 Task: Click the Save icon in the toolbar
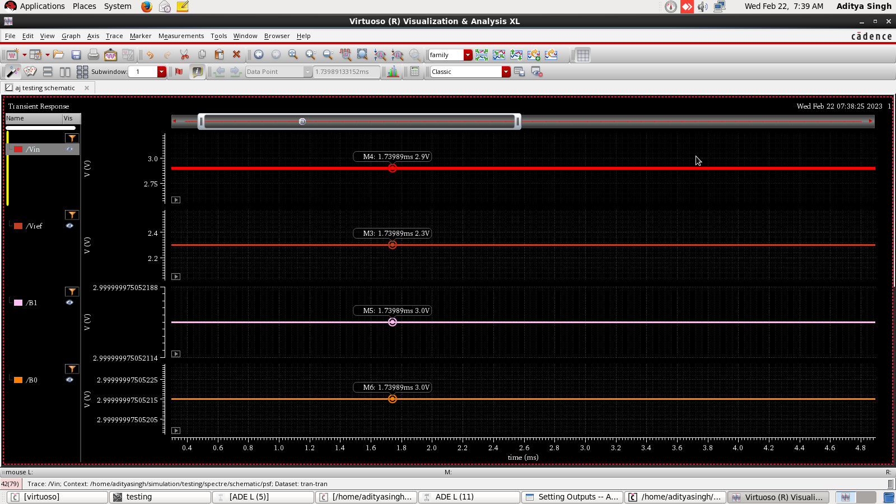(76, 55)
